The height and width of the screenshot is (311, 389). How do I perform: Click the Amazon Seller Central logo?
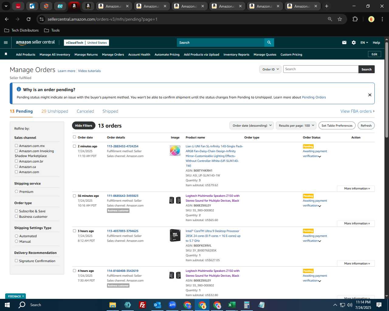click(36, 43)
